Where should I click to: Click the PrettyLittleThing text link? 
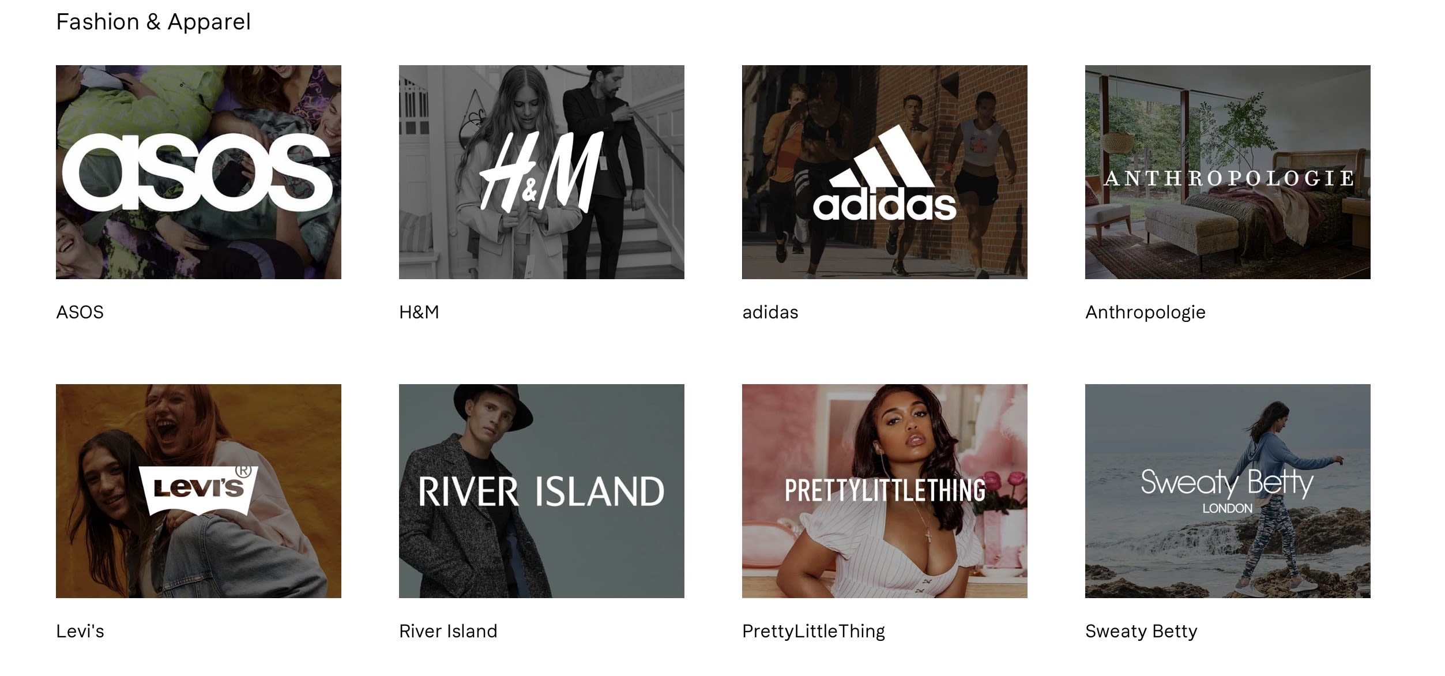pos(814,632)
